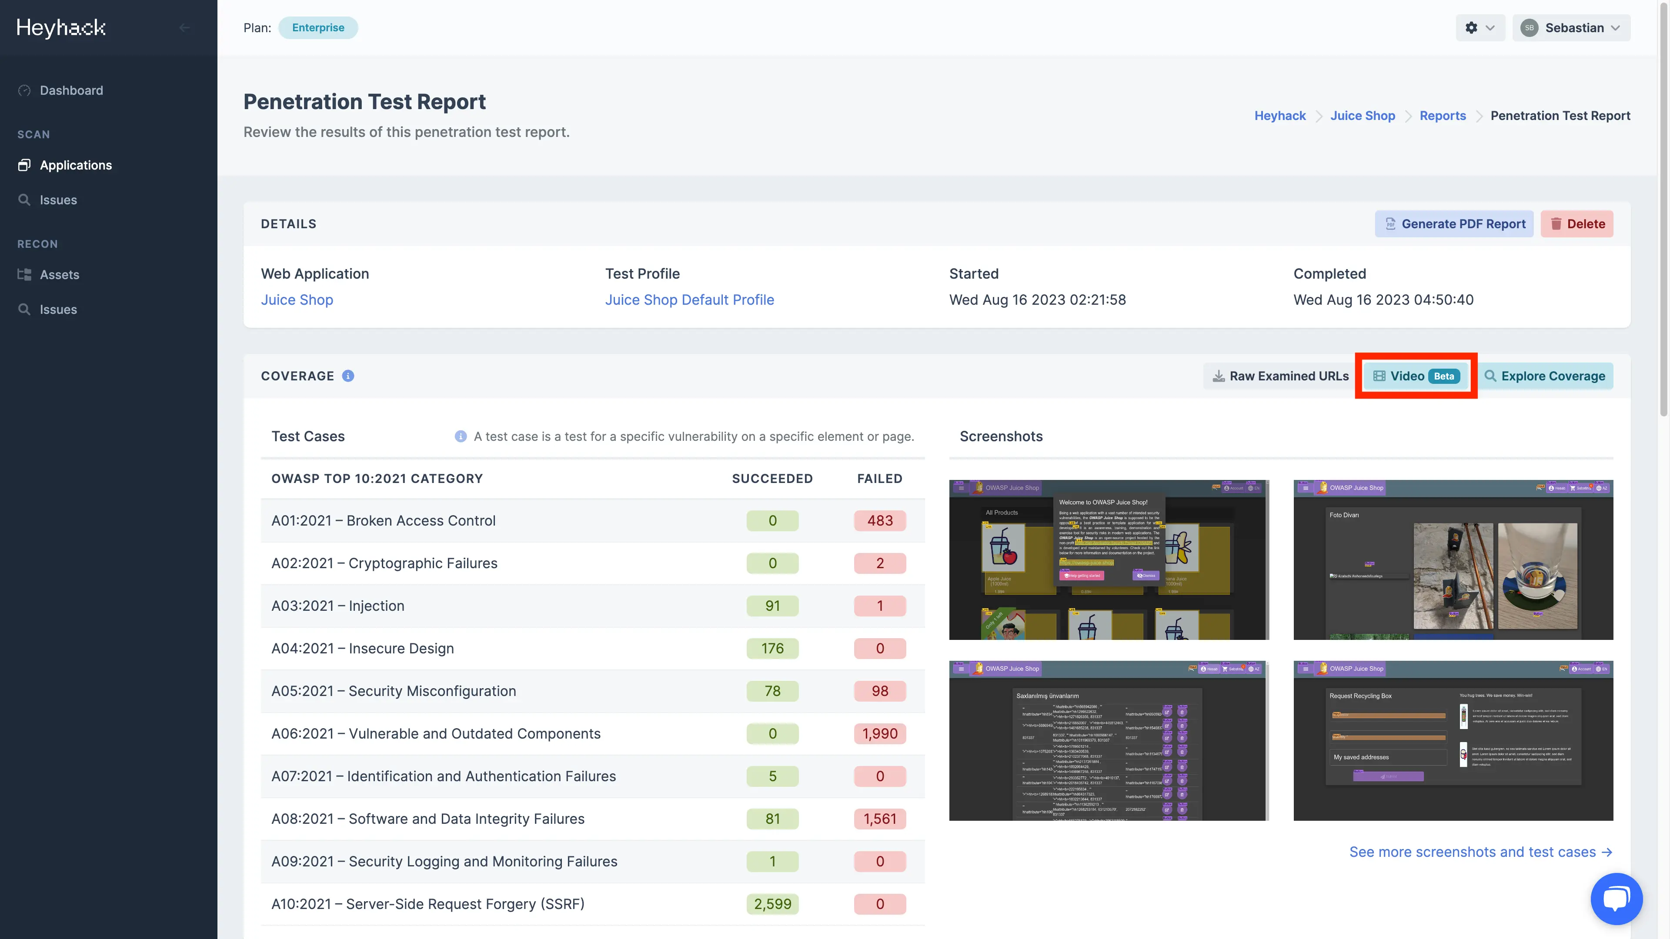
Task: Open the Foto Divarı screenshot thumbnail
Action: coord(1453,559)
